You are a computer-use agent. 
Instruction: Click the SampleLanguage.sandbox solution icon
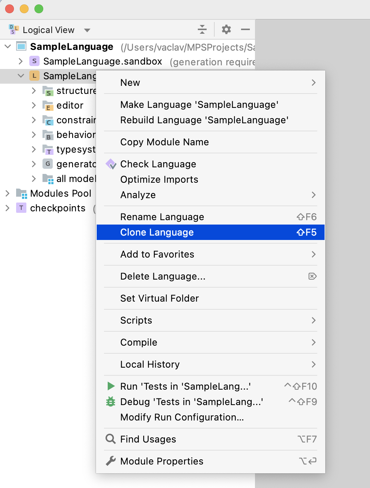34,61
